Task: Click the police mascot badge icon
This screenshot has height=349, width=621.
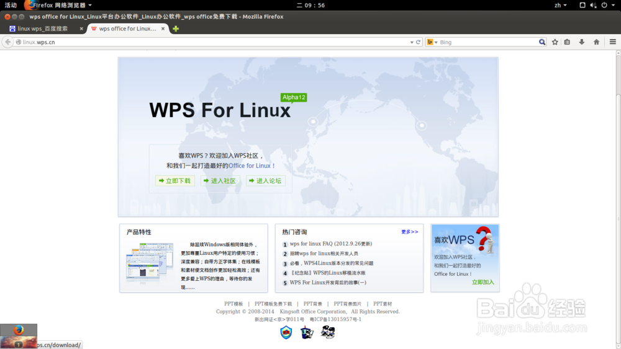Action: point(307,332)
